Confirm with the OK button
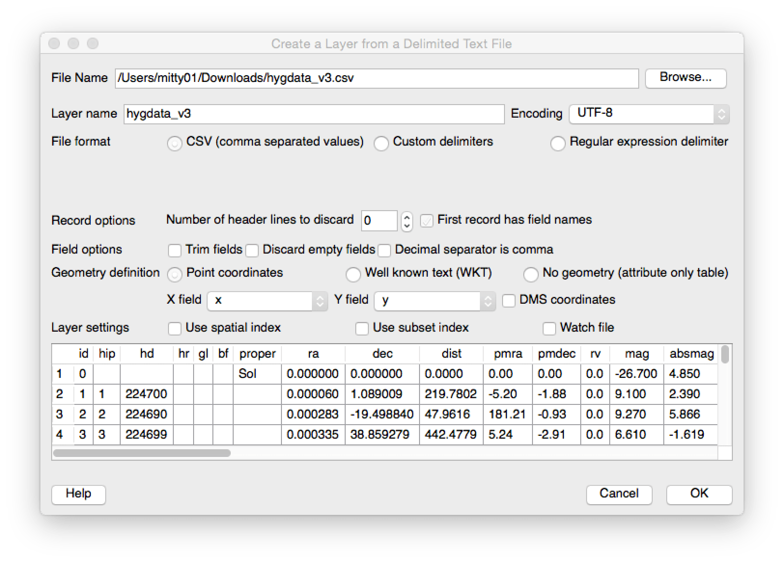Image resolution: width=784 pixels, height=563 pixels. pyautogui.click(x=699, y=494)
